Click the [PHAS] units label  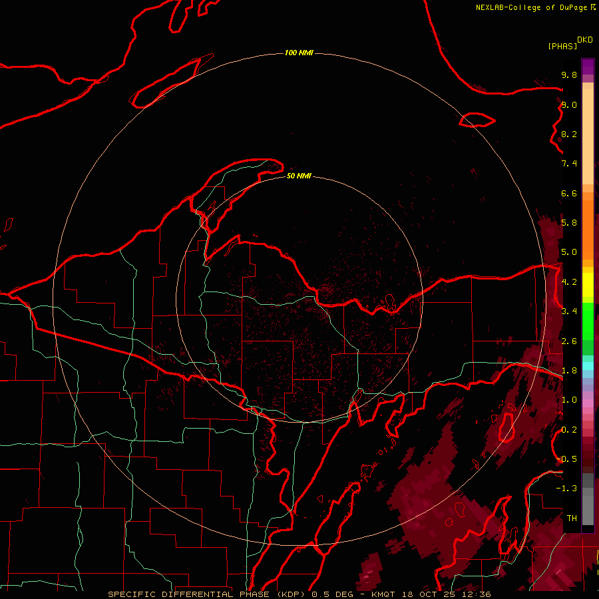coord(562,46)
